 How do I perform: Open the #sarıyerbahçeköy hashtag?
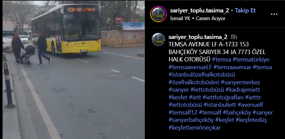191,120
